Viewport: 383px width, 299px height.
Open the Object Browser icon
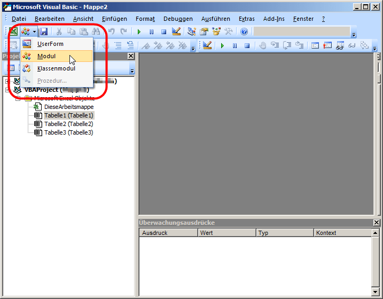point(216,32)
